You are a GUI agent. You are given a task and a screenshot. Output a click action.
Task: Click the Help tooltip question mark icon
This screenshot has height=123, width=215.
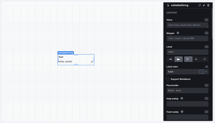182,98
